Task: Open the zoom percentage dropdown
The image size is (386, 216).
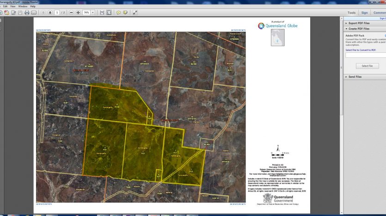Action: coord(92,12)
